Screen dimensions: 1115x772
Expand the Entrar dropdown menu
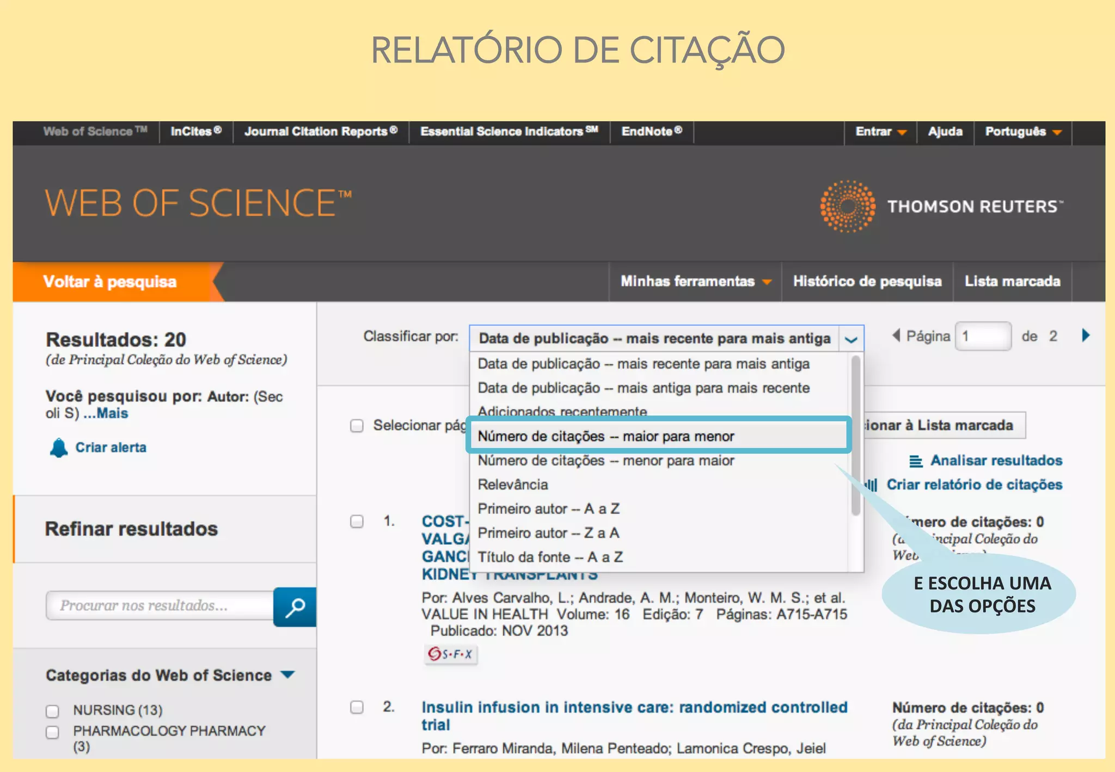click(x=880, y=132)
